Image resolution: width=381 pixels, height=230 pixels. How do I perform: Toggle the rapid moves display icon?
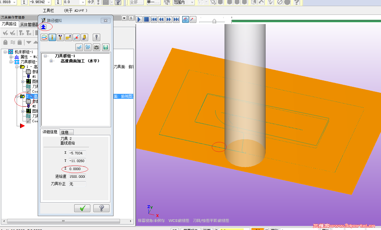pos(69,37)
